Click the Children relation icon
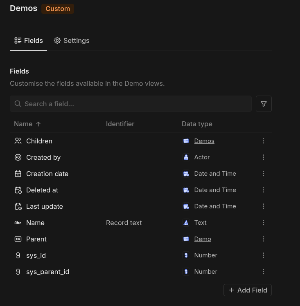Image resolution: width=300 pixels, height=306 pixels. [18, 141]
